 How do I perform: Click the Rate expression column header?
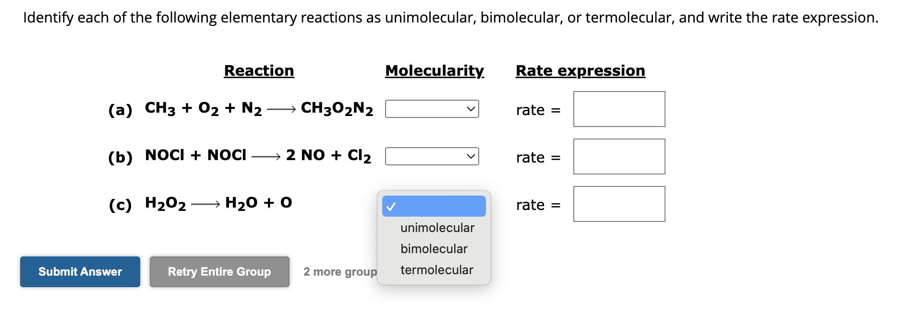click(580, 70)
